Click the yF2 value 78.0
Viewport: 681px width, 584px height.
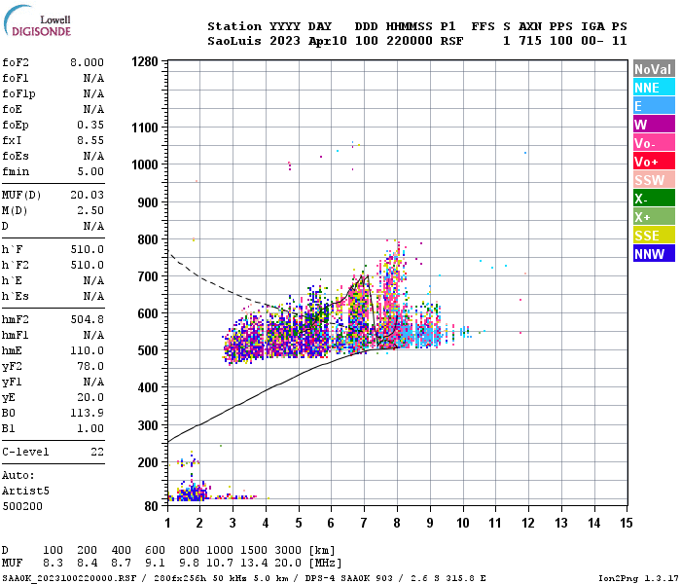(x=90, y=366)
